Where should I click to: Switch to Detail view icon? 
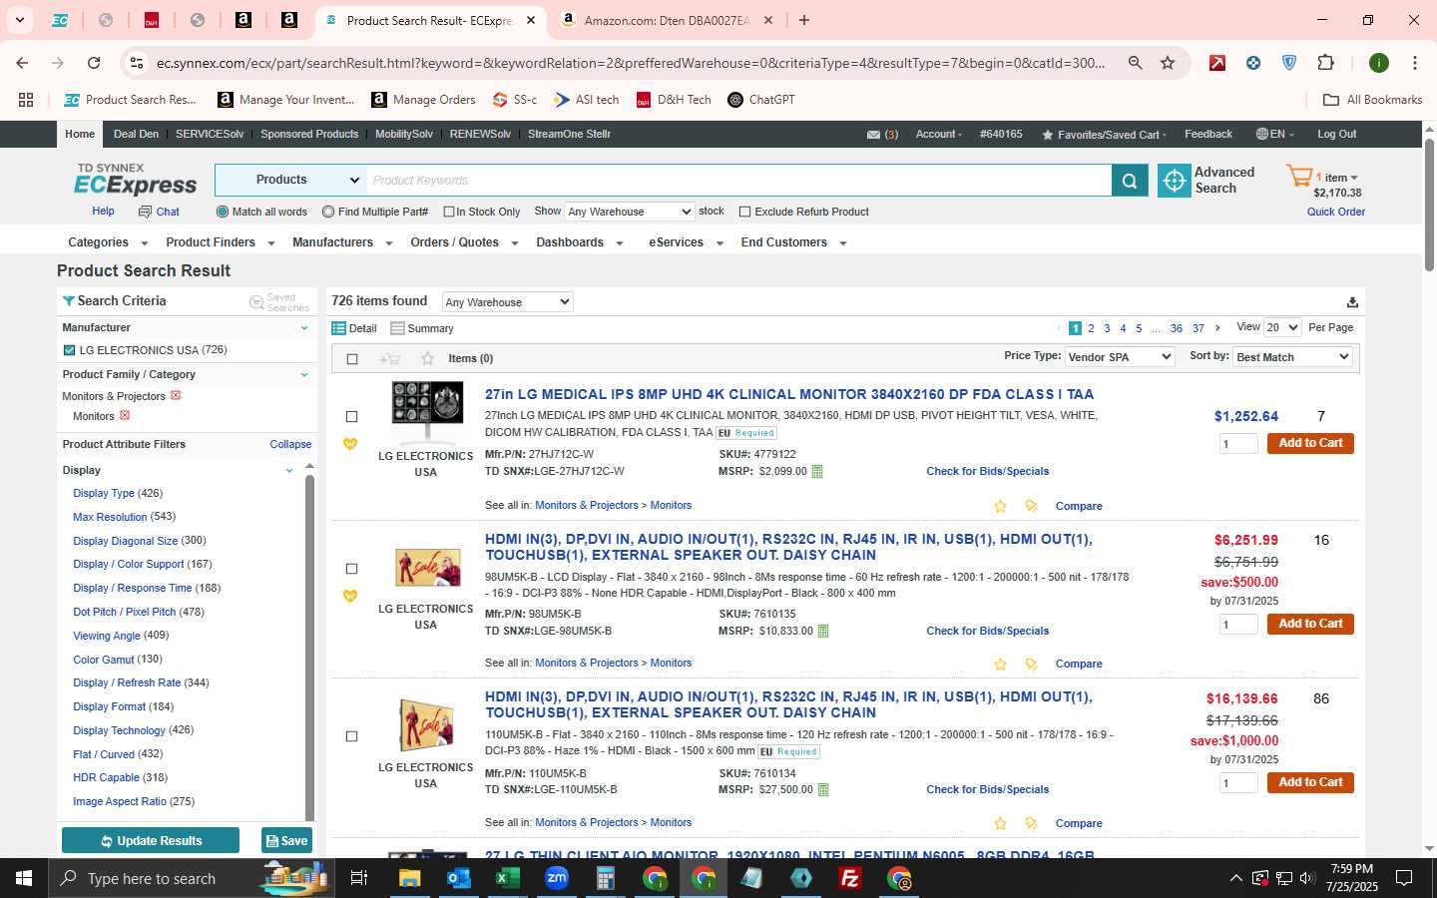tap(338, 328)
